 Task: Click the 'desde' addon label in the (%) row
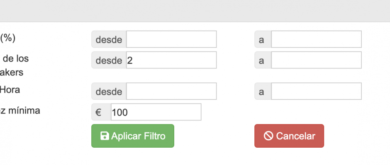coord(109,39)
